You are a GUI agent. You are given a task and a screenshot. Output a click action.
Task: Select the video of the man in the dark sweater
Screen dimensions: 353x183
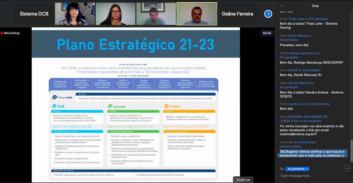(x=156, y=14)
